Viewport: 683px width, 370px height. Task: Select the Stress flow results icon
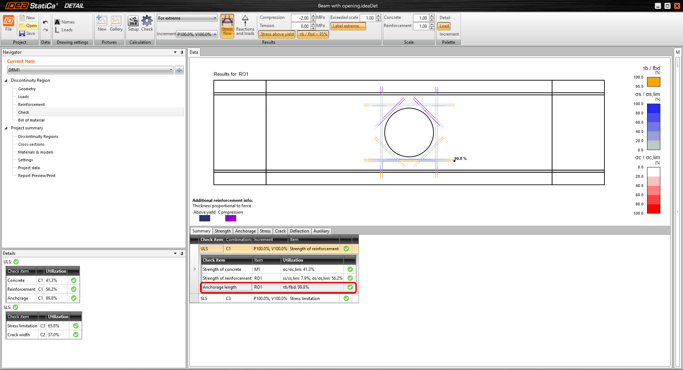227,26
